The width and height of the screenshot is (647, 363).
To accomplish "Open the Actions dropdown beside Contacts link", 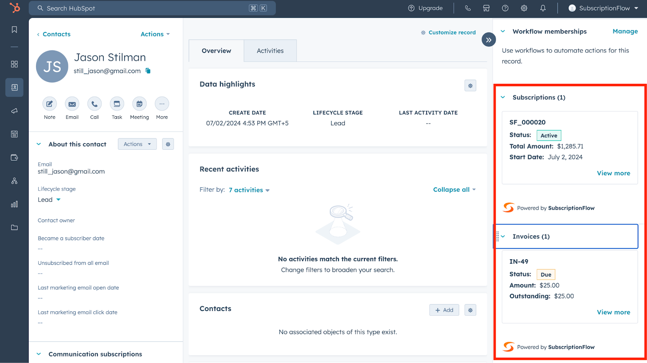I will tap(155, 34).
